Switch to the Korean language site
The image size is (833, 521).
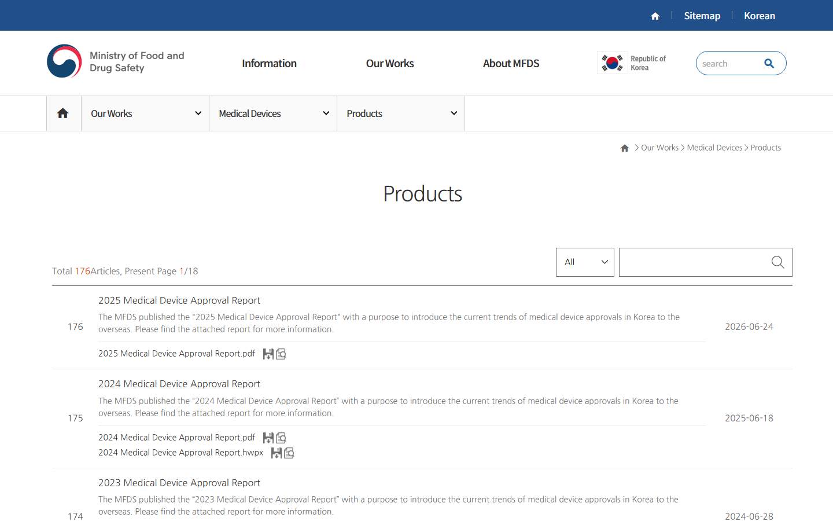point(759,16)
